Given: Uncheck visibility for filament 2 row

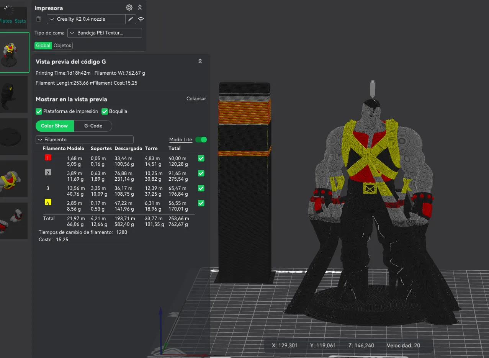Looking at the screenshot, I should (x=201, y=173).
